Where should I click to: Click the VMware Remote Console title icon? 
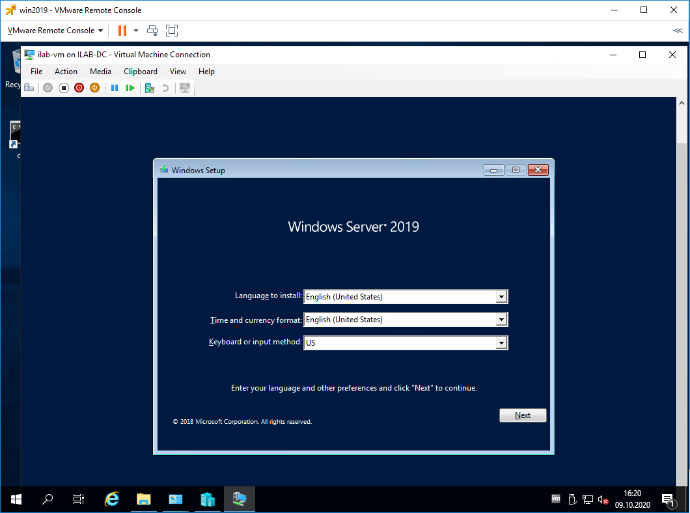[x=11, y=10]
